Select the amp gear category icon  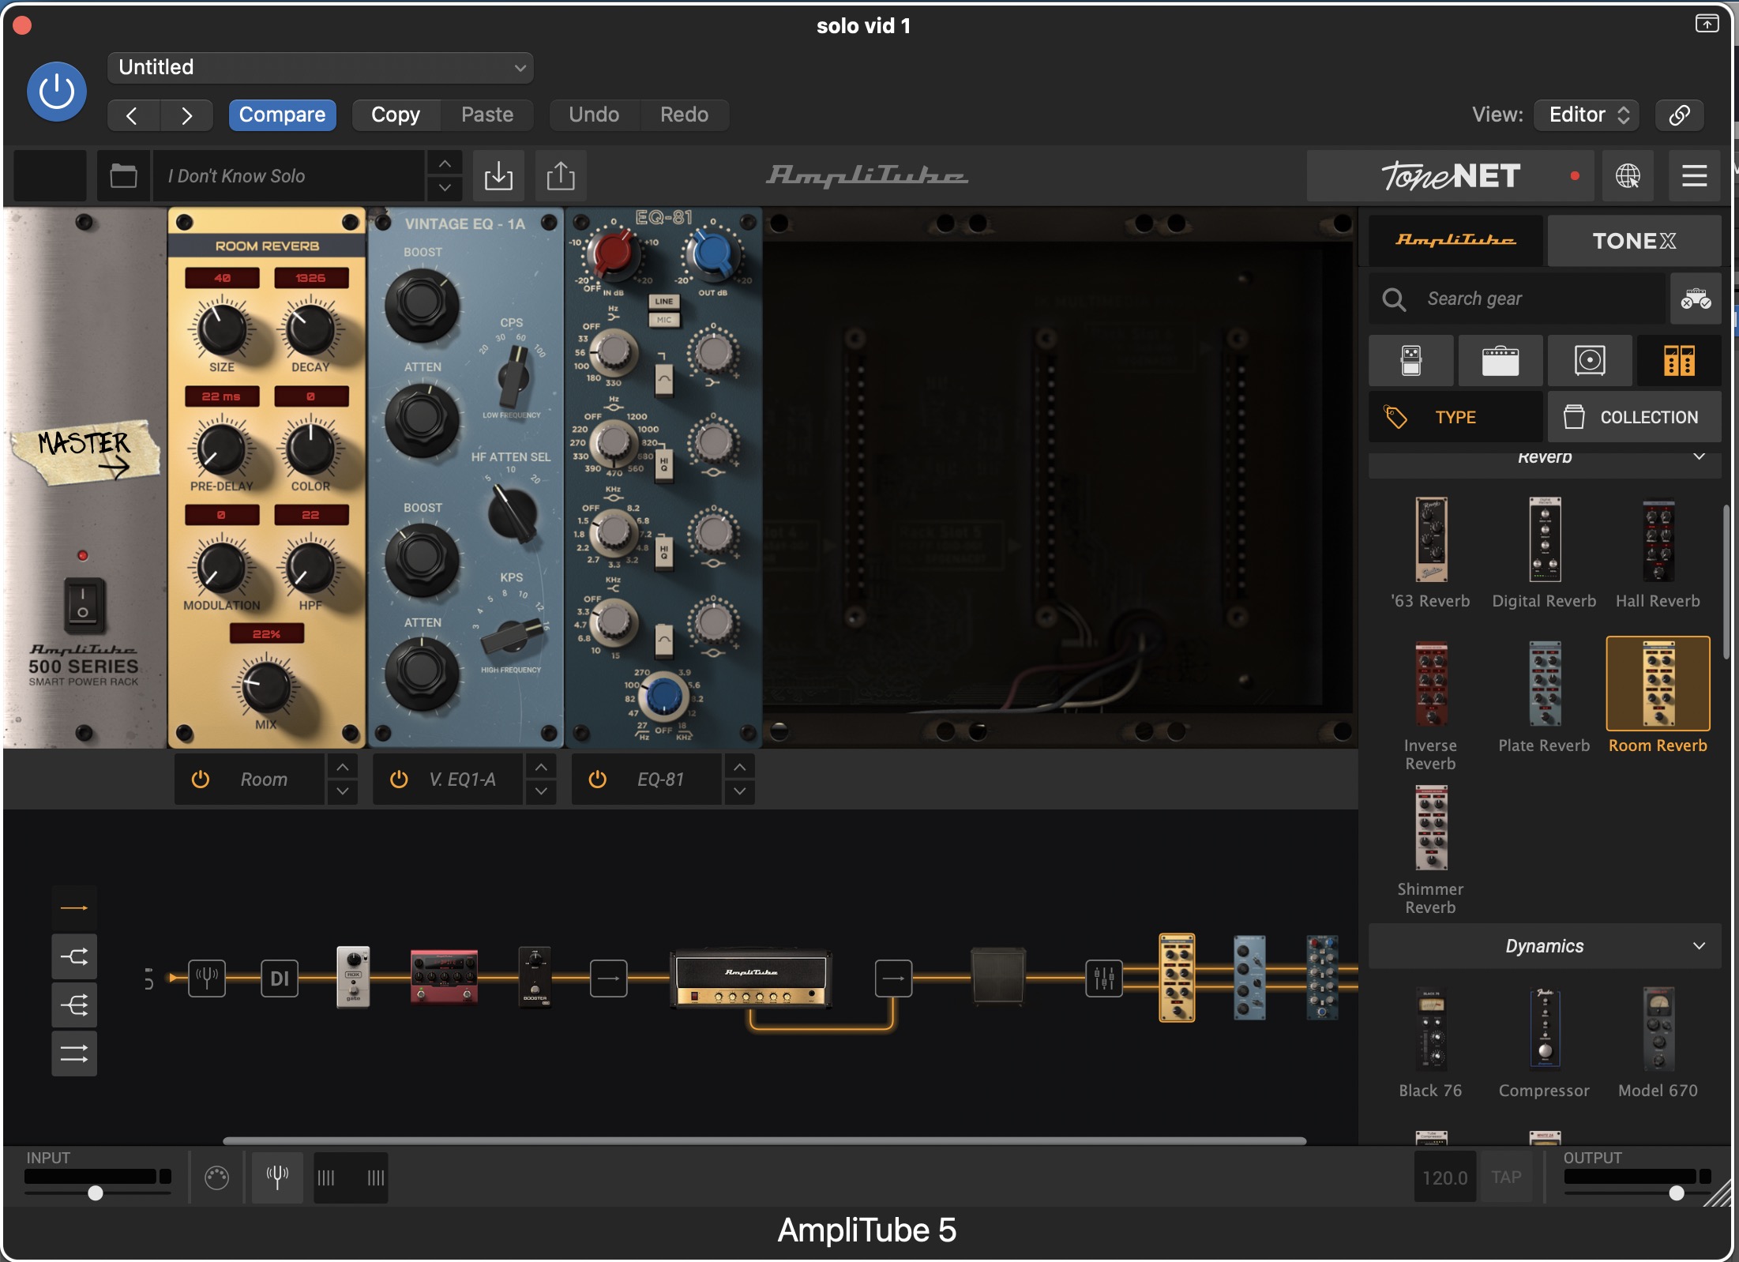[1500, 361]
